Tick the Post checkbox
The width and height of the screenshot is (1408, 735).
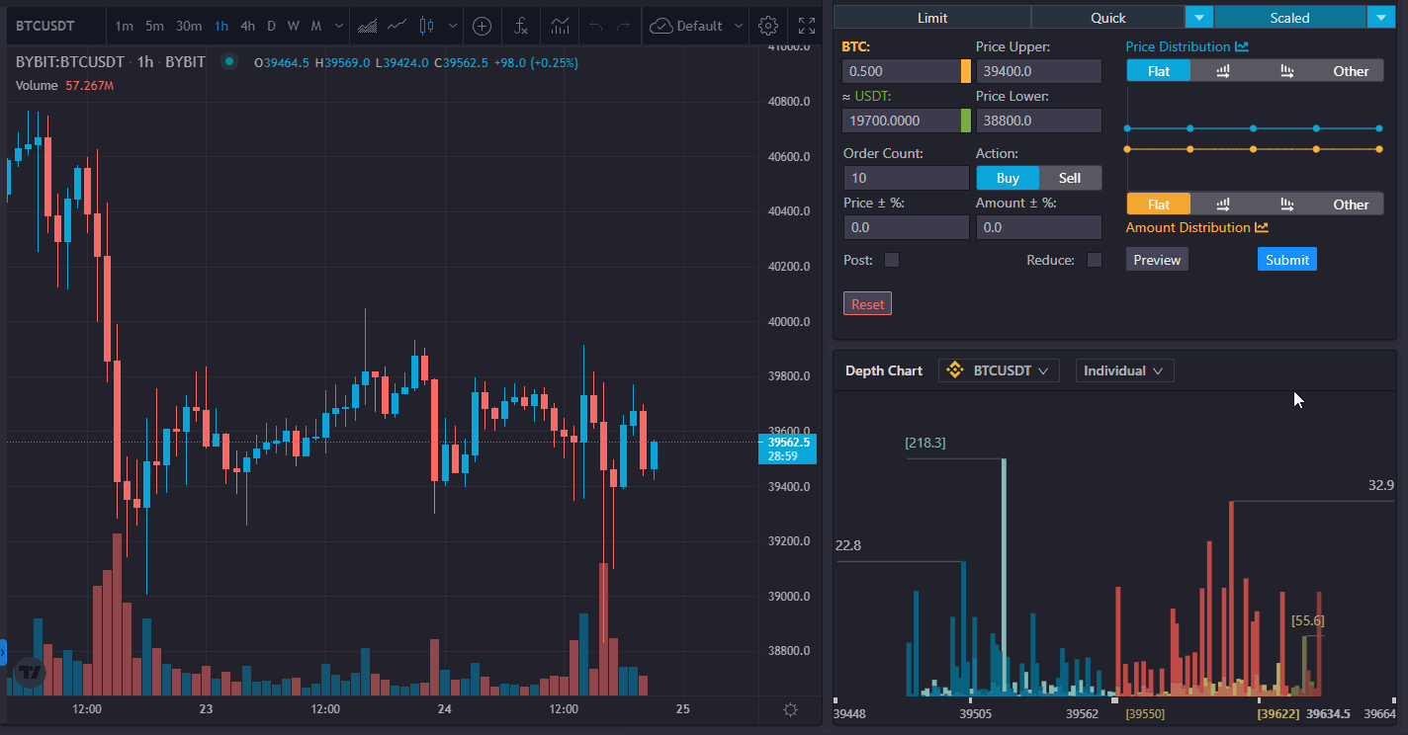[x=892, y=260]
